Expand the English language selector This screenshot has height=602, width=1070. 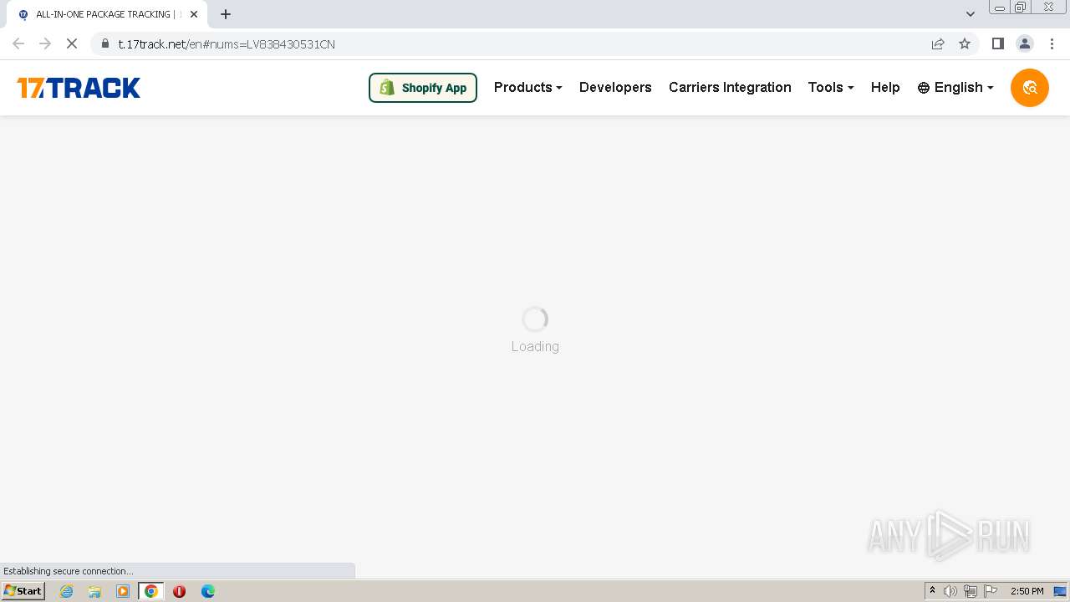pos(955,87)
